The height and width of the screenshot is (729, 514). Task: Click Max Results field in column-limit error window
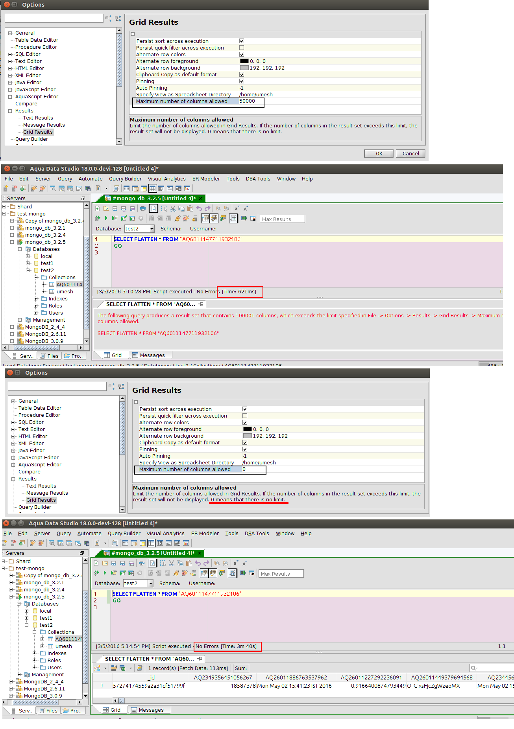[282, 219]
